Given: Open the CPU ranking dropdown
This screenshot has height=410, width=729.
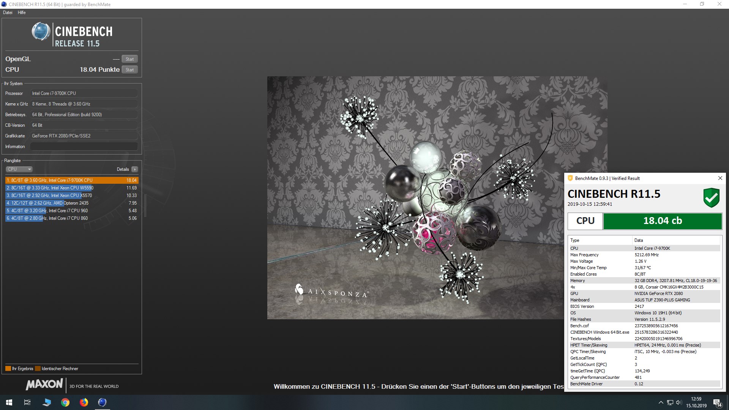Looking at the screenshot, I should click(x=19, y=169).
